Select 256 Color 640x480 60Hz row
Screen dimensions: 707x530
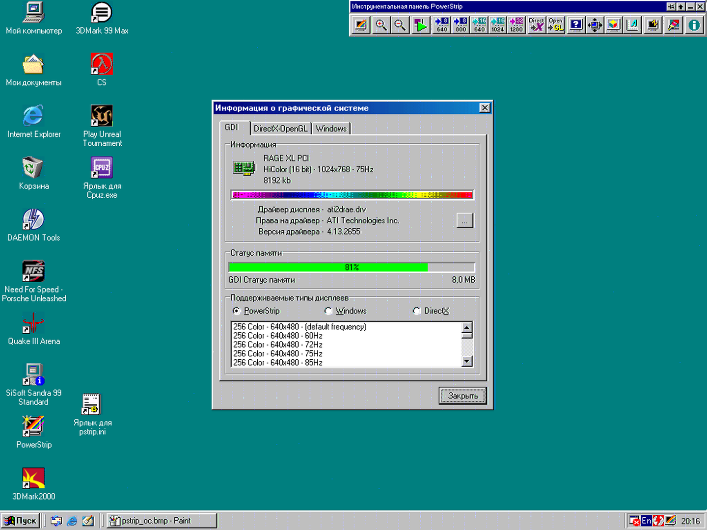coord(346,336)
